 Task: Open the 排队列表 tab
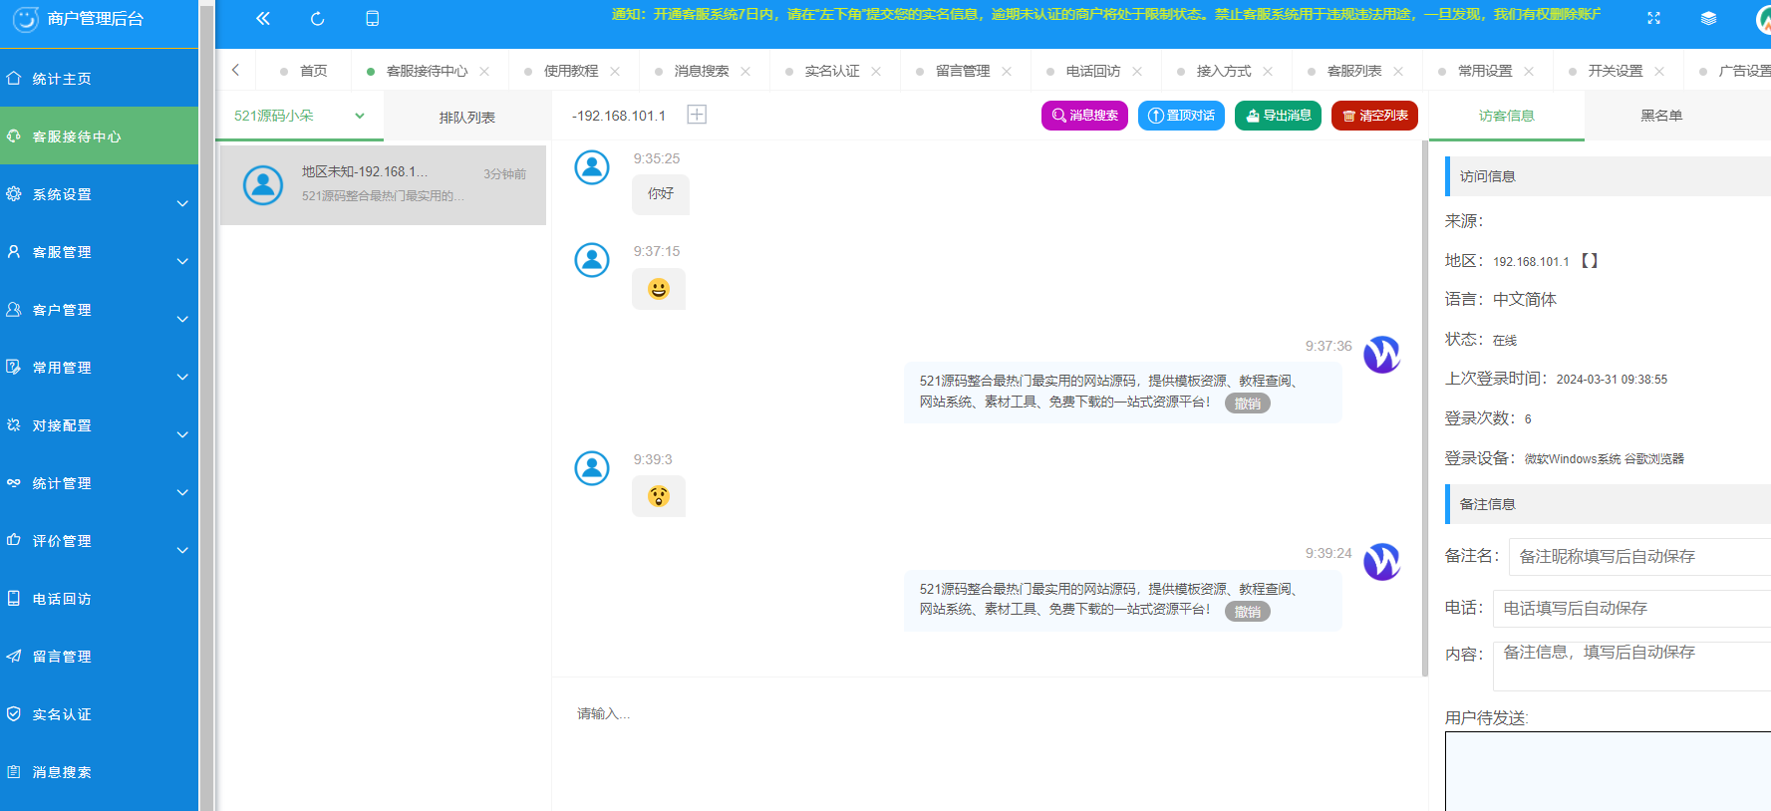pyautogui.click(x=467, y=118)
